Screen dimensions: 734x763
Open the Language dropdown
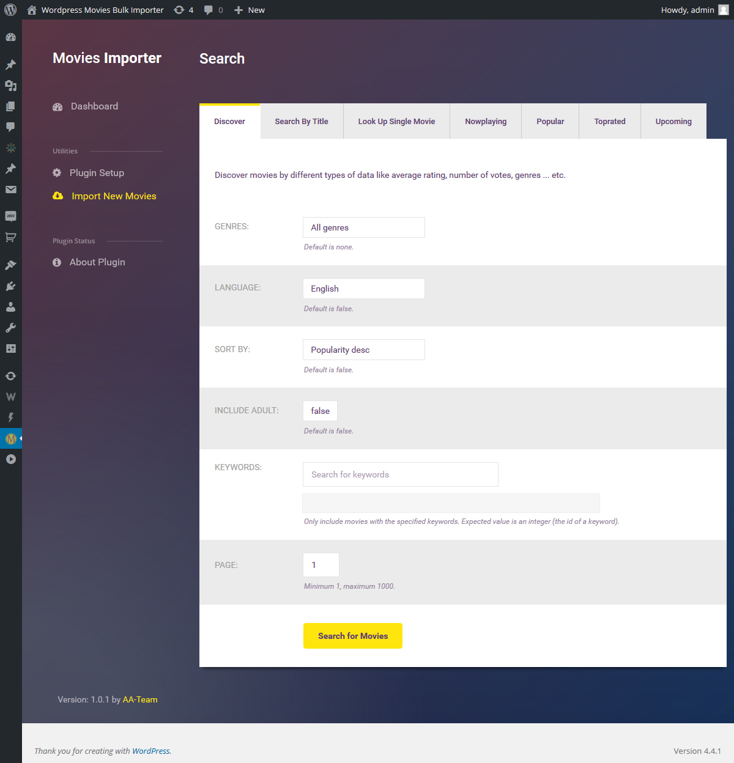tap(364, 289)
